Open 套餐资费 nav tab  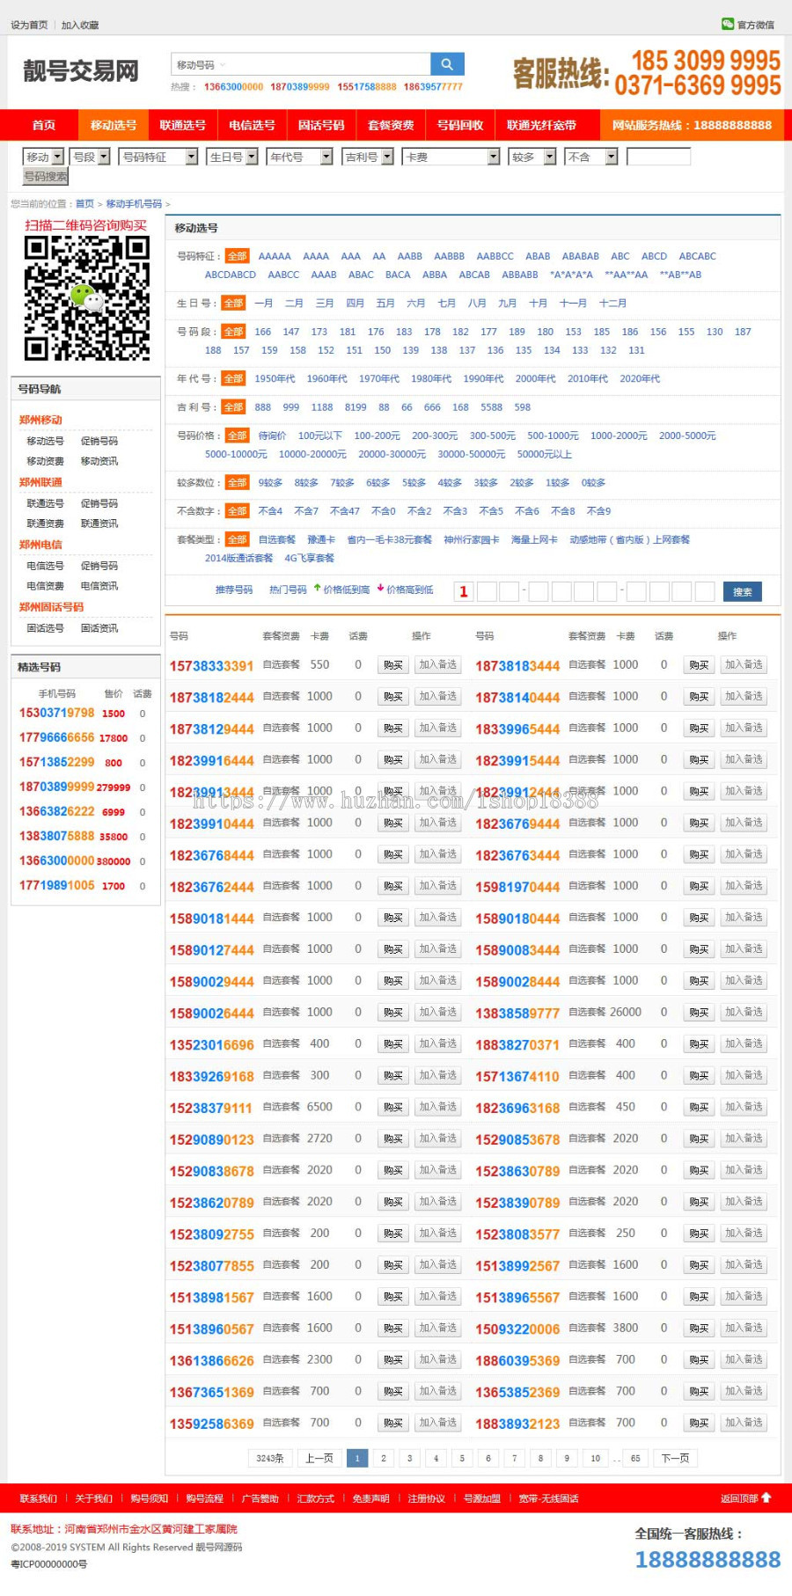(391, 125)
